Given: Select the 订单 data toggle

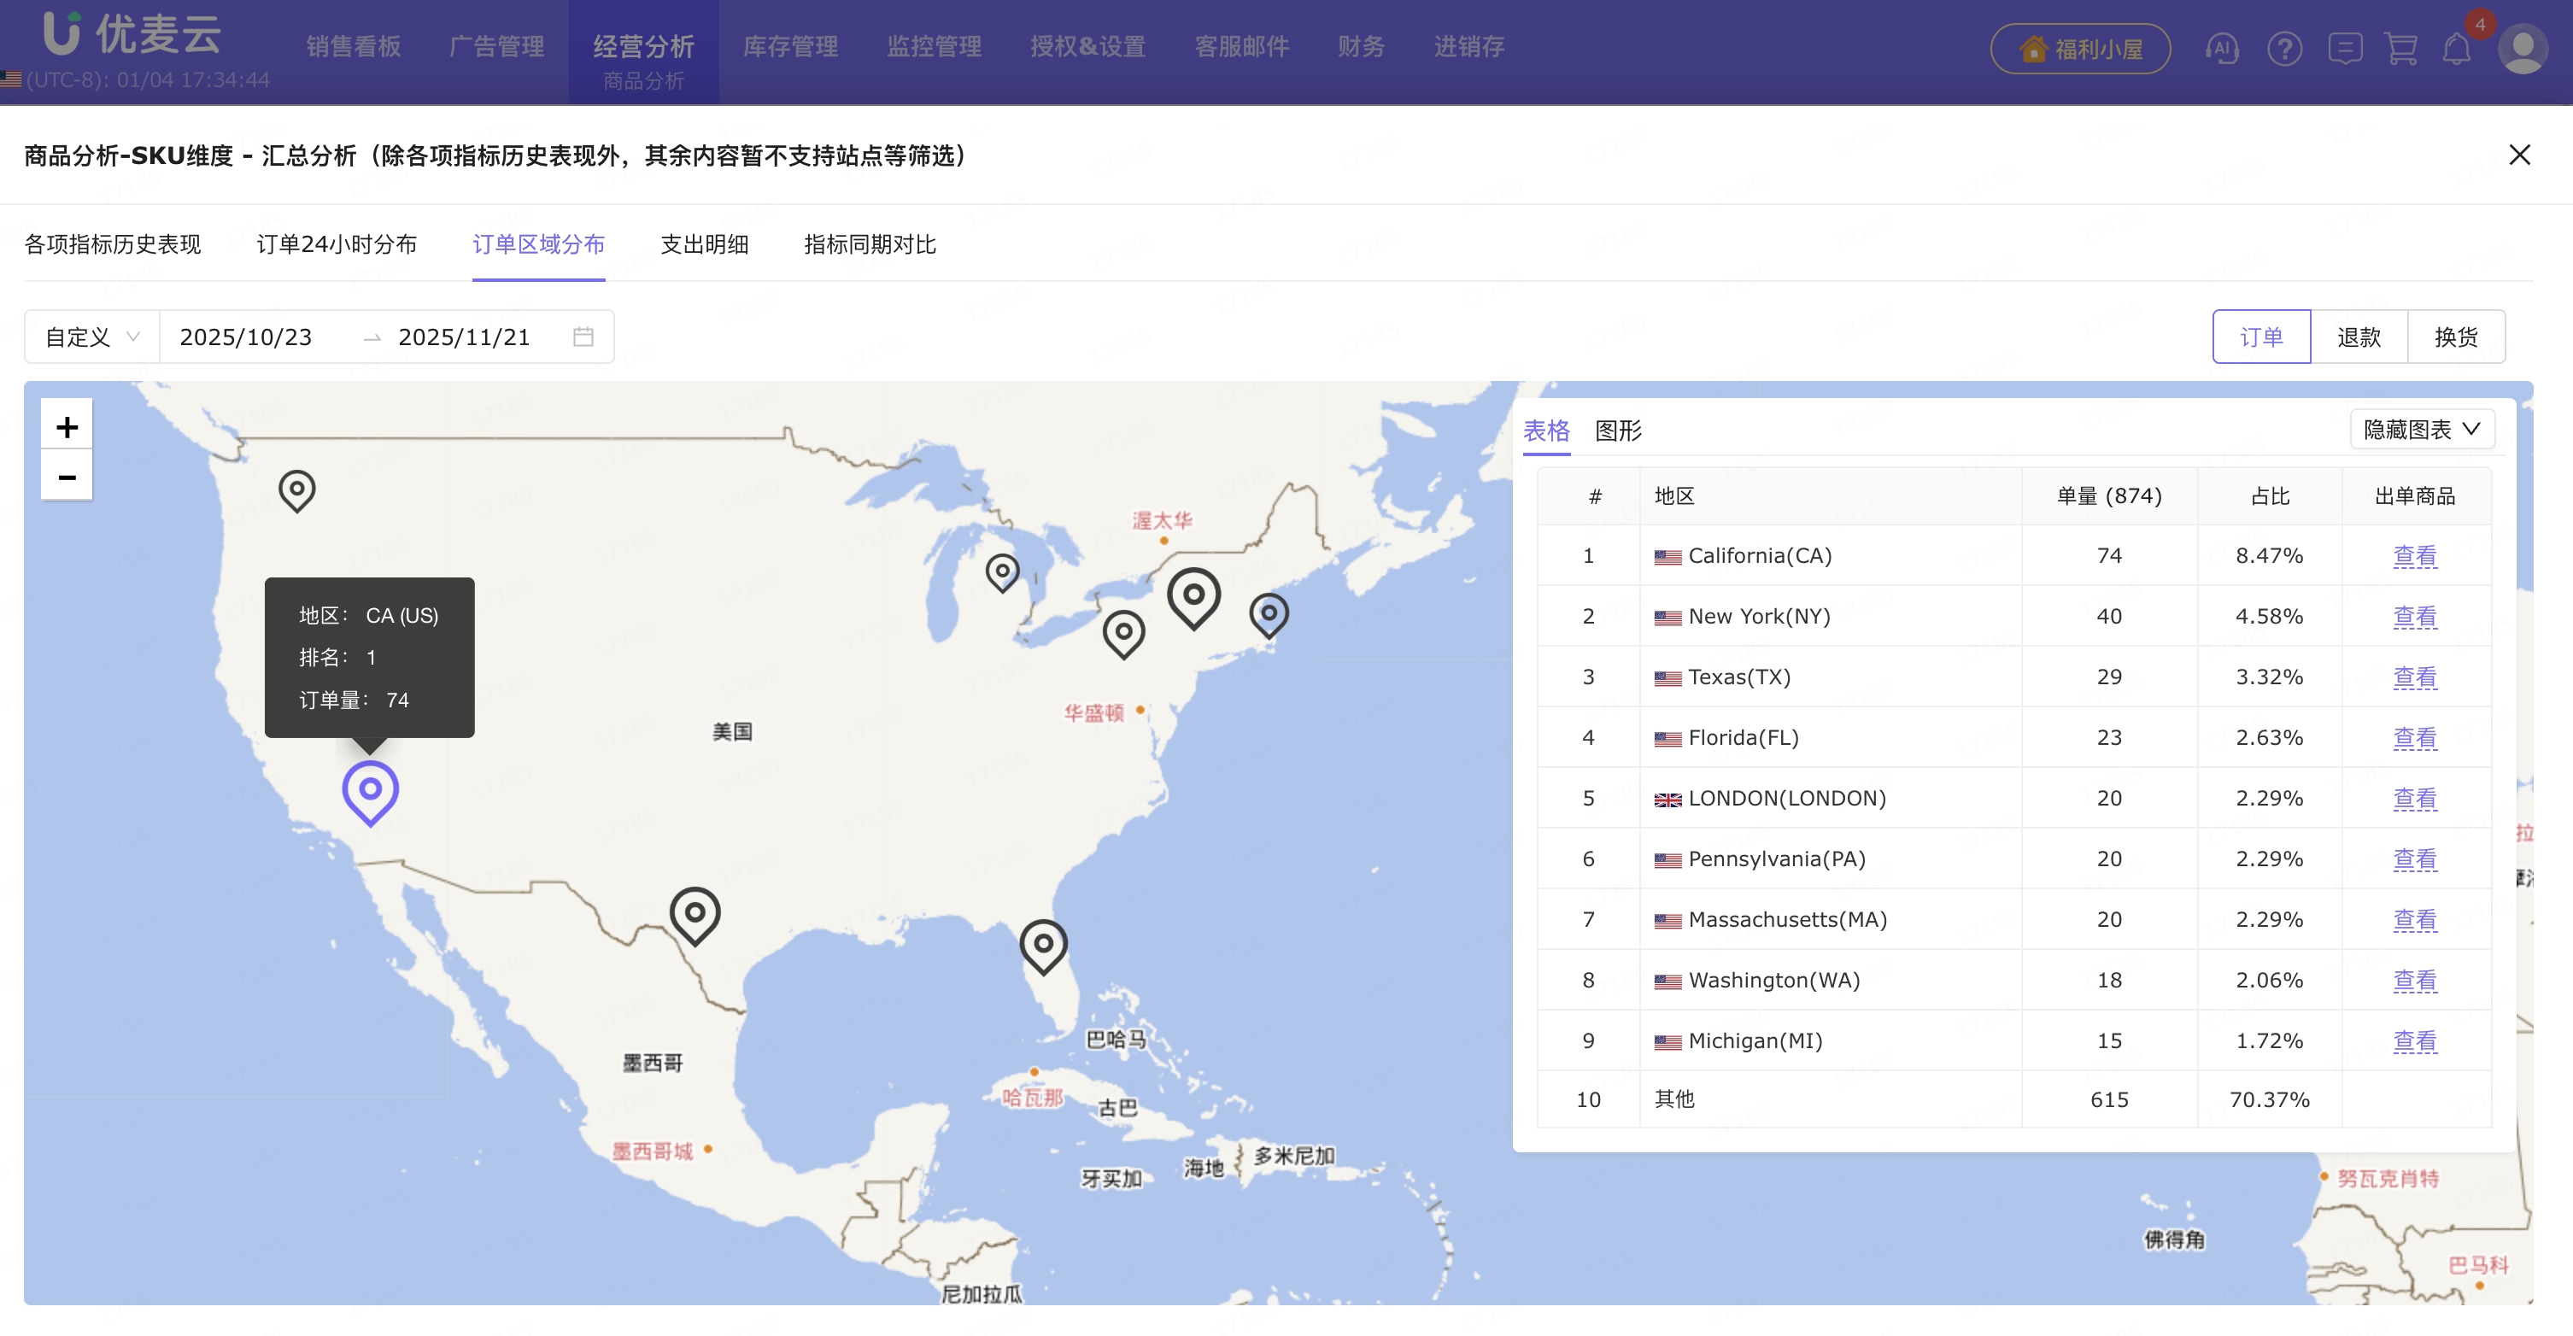Looking at the screenshot, I should [2261, 337].
